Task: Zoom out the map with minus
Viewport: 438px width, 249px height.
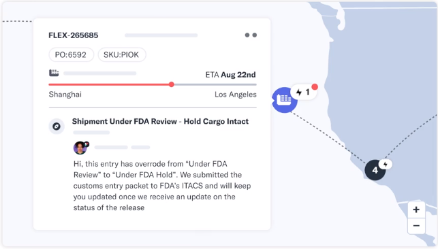Action: 416,226
